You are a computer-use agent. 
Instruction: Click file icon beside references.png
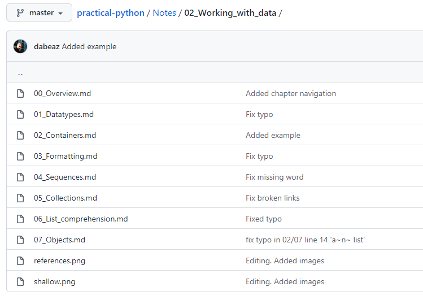coord(20,260)
